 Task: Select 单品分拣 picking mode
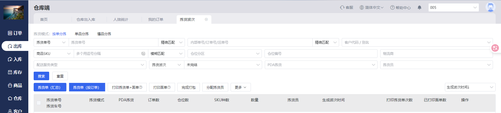pyautogui.click(x=82, y=34)
